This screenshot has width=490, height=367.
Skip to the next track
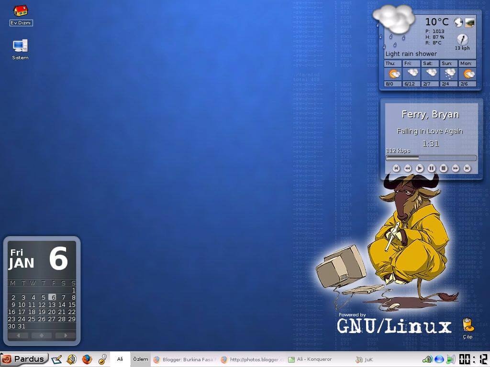[467, 168]
